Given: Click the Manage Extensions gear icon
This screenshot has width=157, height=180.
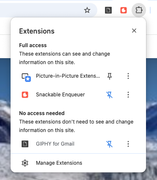Looking at the screenshot, I should point(25,163).
